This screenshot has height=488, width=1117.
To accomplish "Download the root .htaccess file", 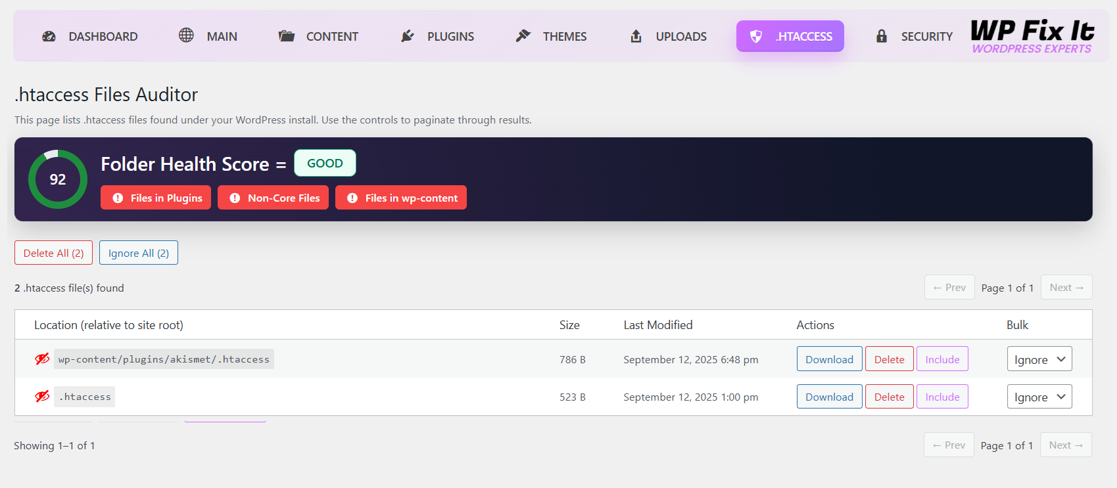I will pyautogui.click(x=829, y=397).
